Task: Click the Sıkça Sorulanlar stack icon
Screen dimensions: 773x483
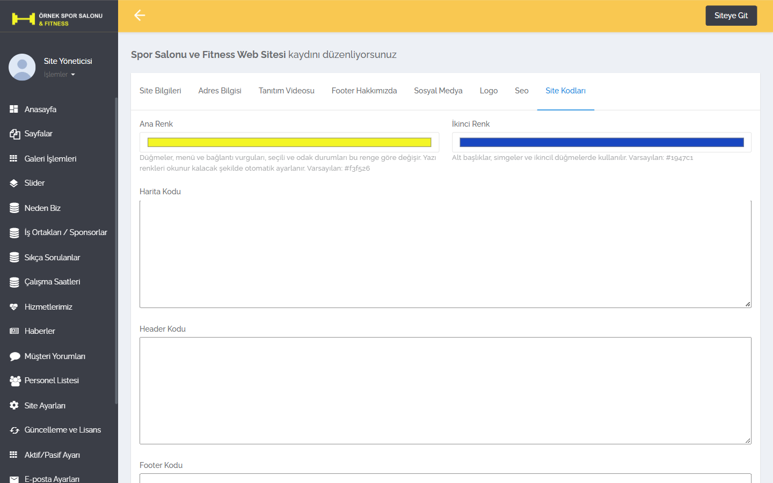Action: [14, 257]
